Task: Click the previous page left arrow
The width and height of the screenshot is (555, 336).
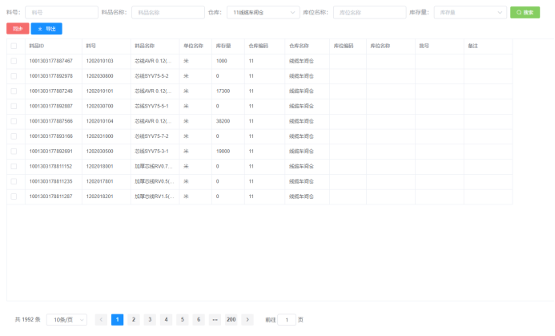Action: [101, 319]
